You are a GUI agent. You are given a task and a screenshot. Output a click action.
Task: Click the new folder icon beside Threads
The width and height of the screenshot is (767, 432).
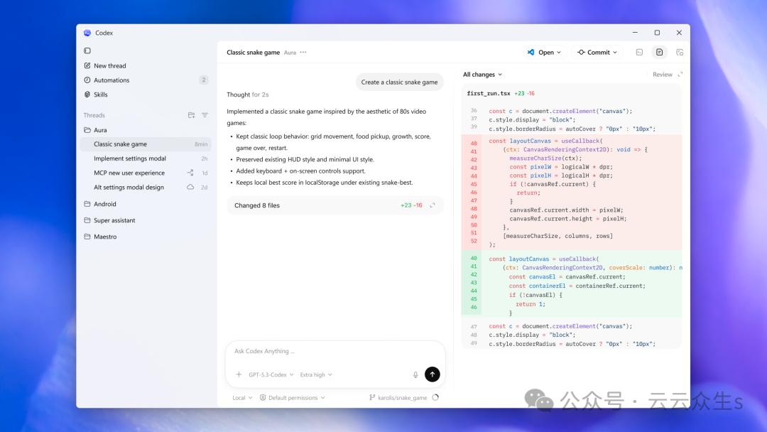coord(191,115)
